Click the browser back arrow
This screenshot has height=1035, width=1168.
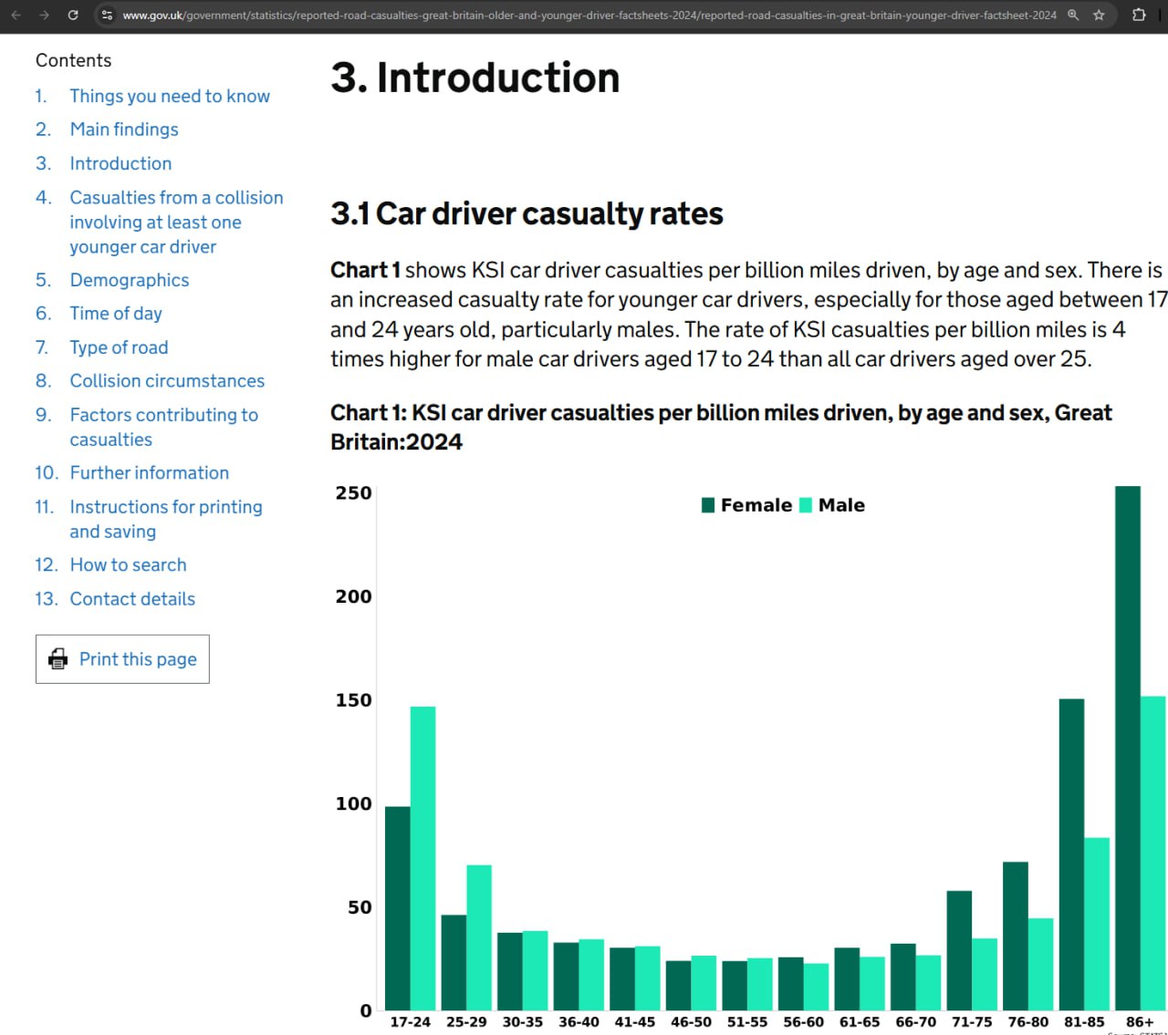tap(16, 15)
